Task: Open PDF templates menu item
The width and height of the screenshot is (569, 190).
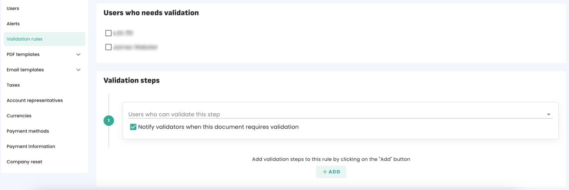Action: tap(23, 54)
